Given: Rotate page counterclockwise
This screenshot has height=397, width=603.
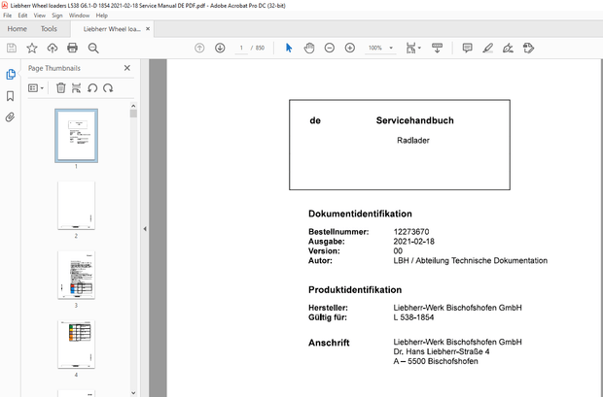Looking at the screenshot, I should coord(92,88).
